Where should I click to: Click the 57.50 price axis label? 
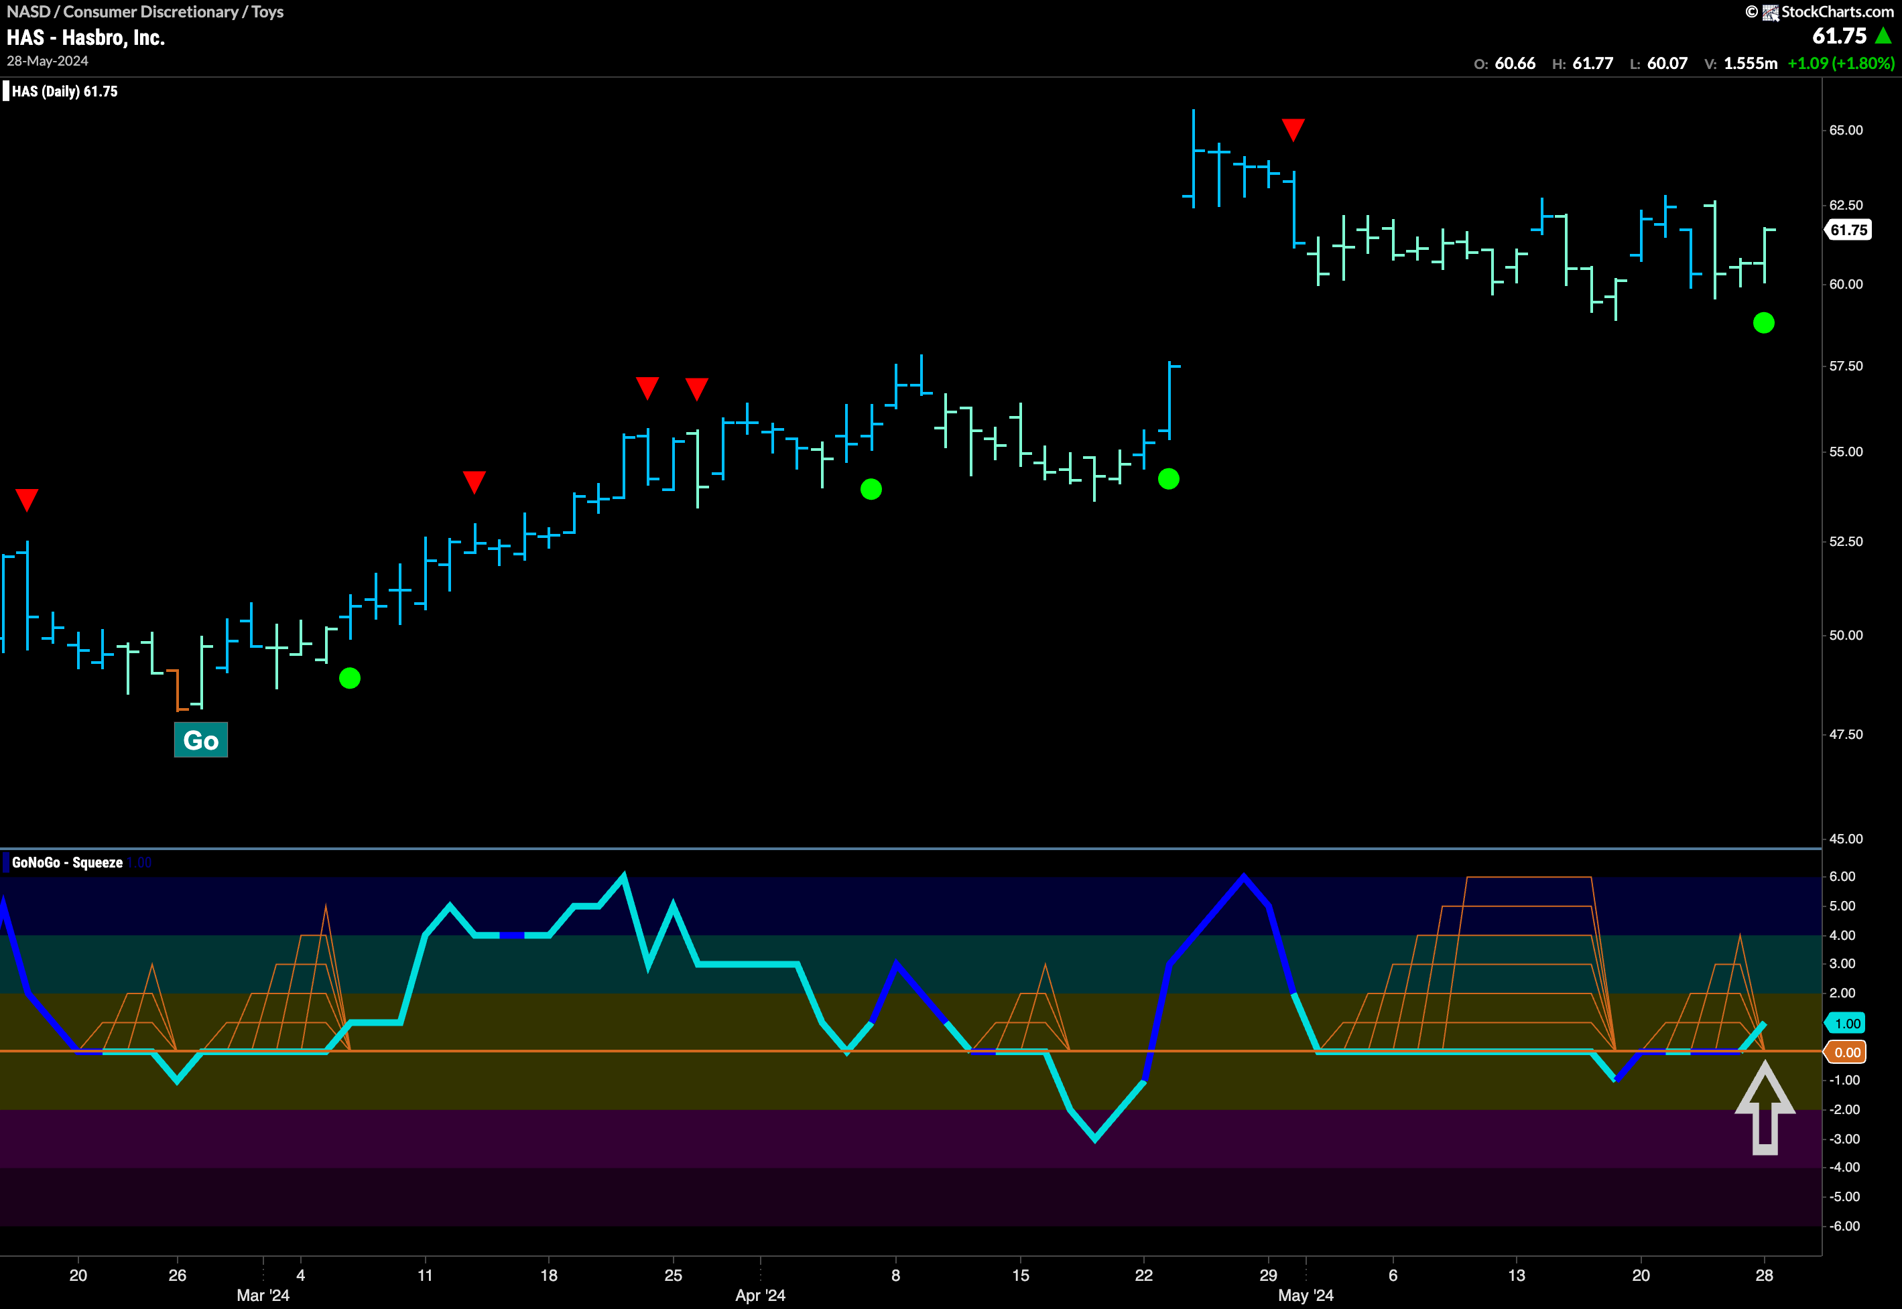pos(1846,366)
